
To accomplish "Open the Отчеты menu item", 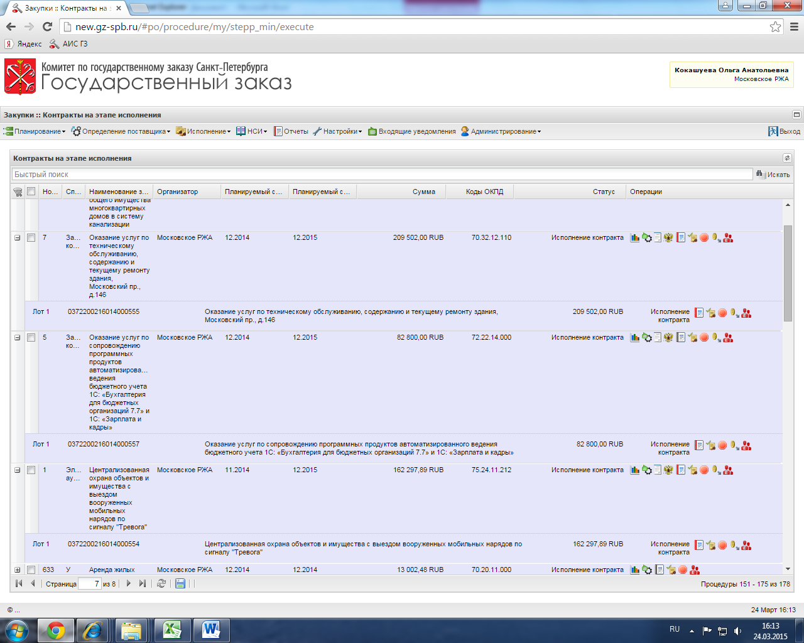I will click(291, 131).
